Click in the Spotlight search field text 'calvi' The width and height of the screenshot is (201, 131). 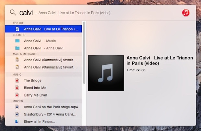pyautogui.click(x=26, y=13)
